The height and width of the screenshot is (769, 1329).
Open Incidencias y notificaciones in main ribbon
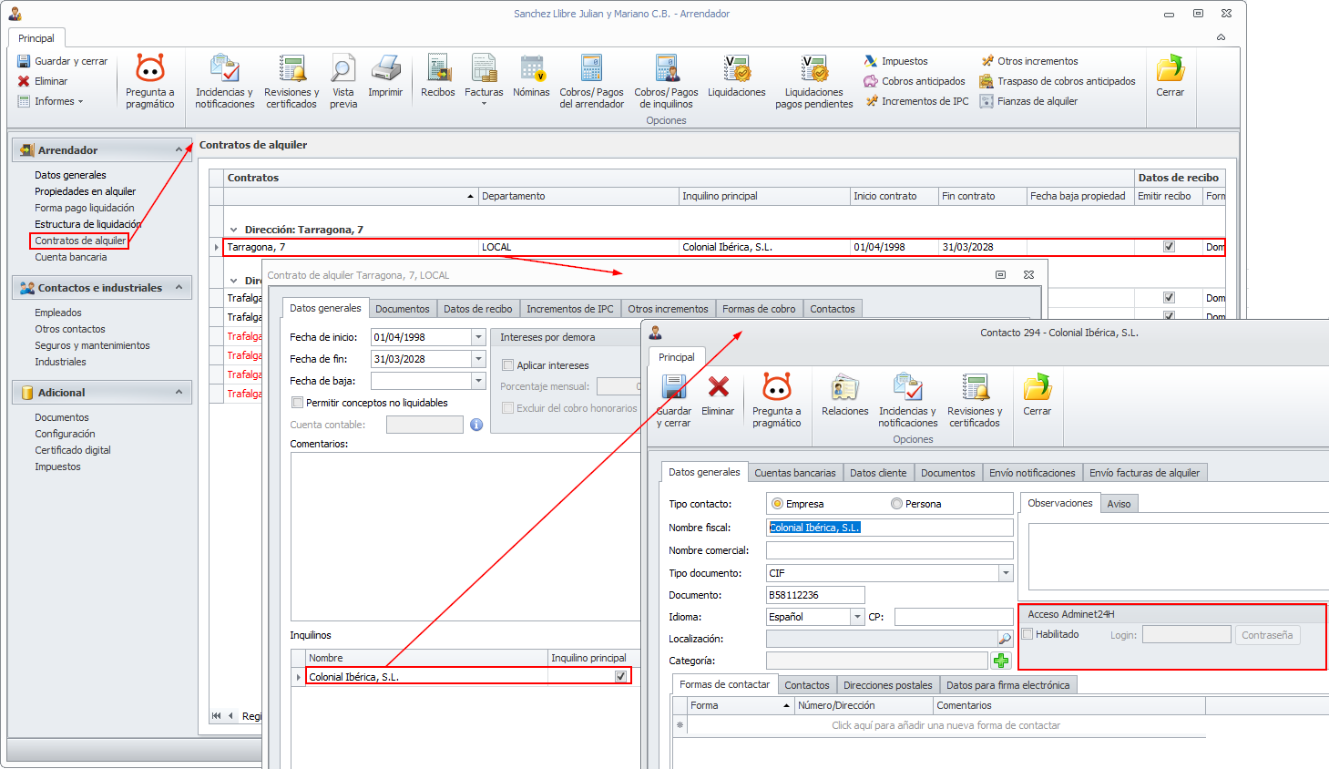pos(224,81)
